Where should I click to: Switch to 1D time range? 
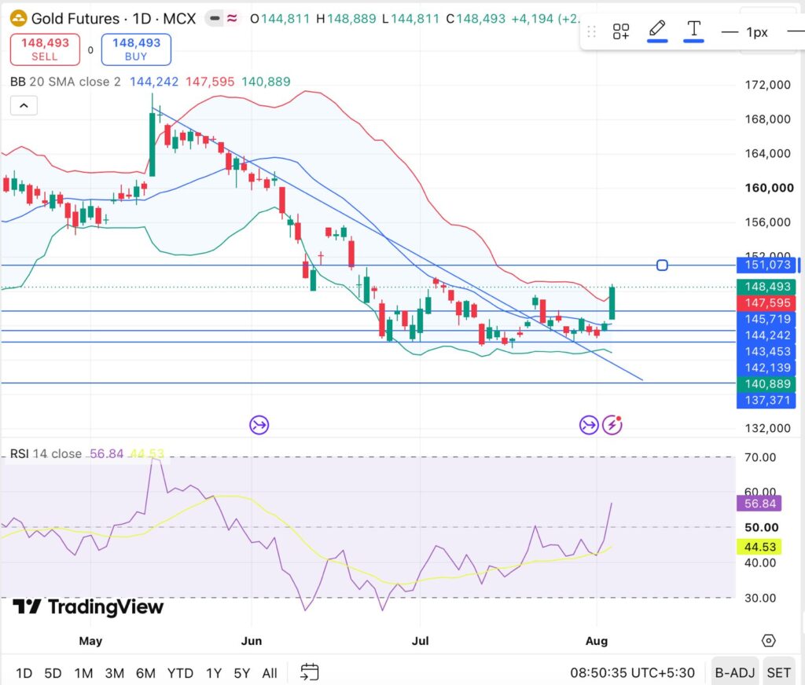24,672
